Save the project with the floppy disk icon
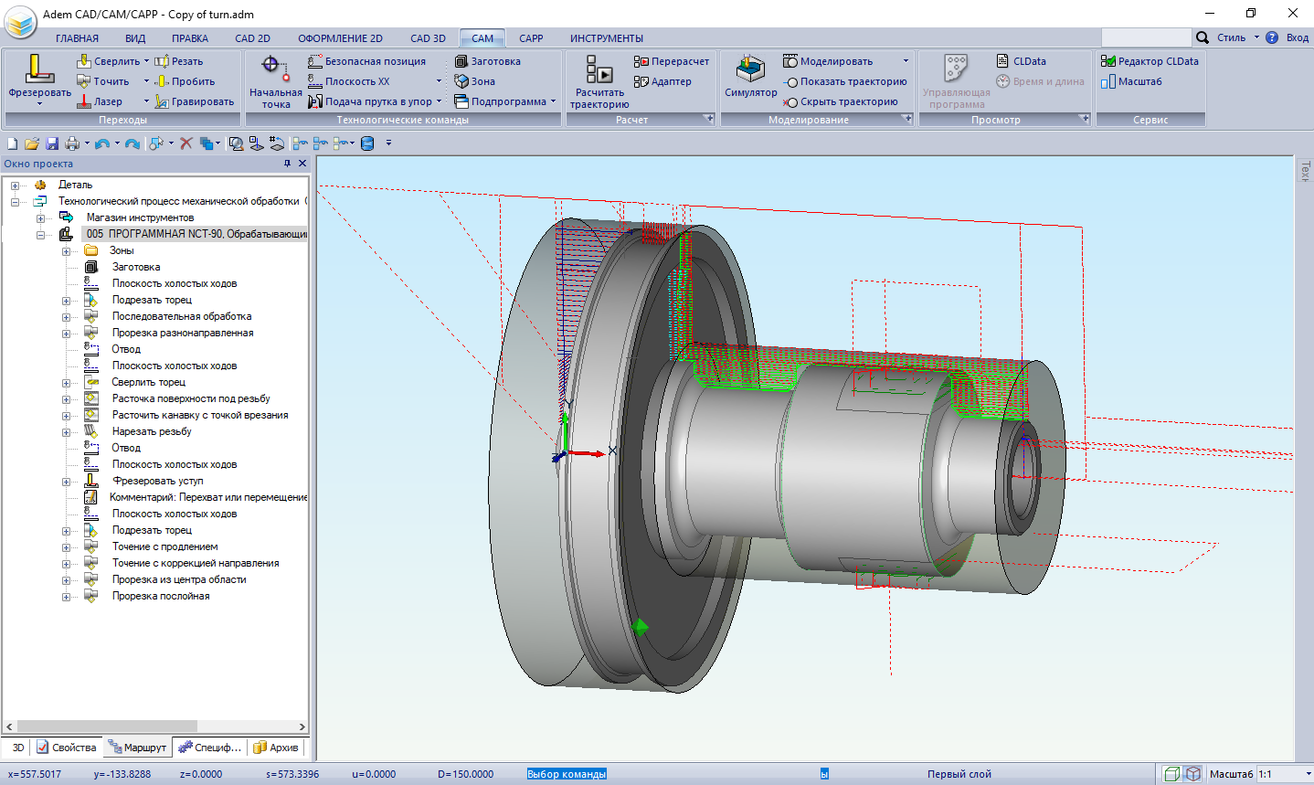 coord(52,143)
